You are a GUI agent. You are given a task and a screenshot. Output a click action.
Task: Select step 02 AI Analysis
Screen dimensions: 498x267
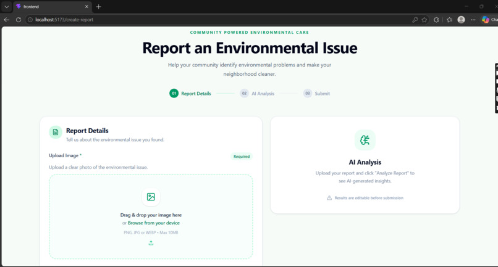coord(257,94)
